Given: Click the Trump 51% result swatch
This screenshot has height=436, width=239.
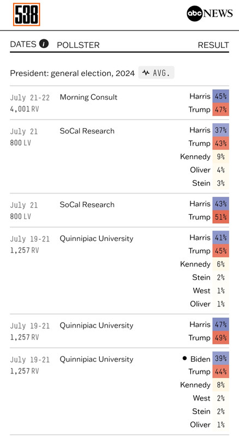Looking at the screenshot, I should click(x=220, y=217).
